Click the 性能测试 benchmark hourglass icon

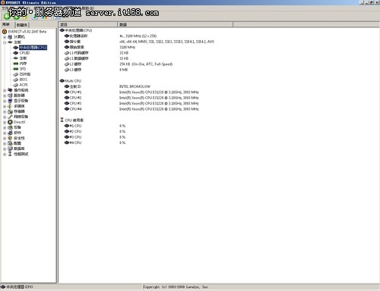tap(10, 154)
